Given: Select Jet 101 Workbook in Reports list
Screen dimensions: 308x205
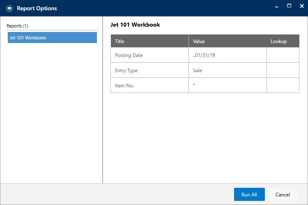Looking at the screenshot, I should click(52, 37).
